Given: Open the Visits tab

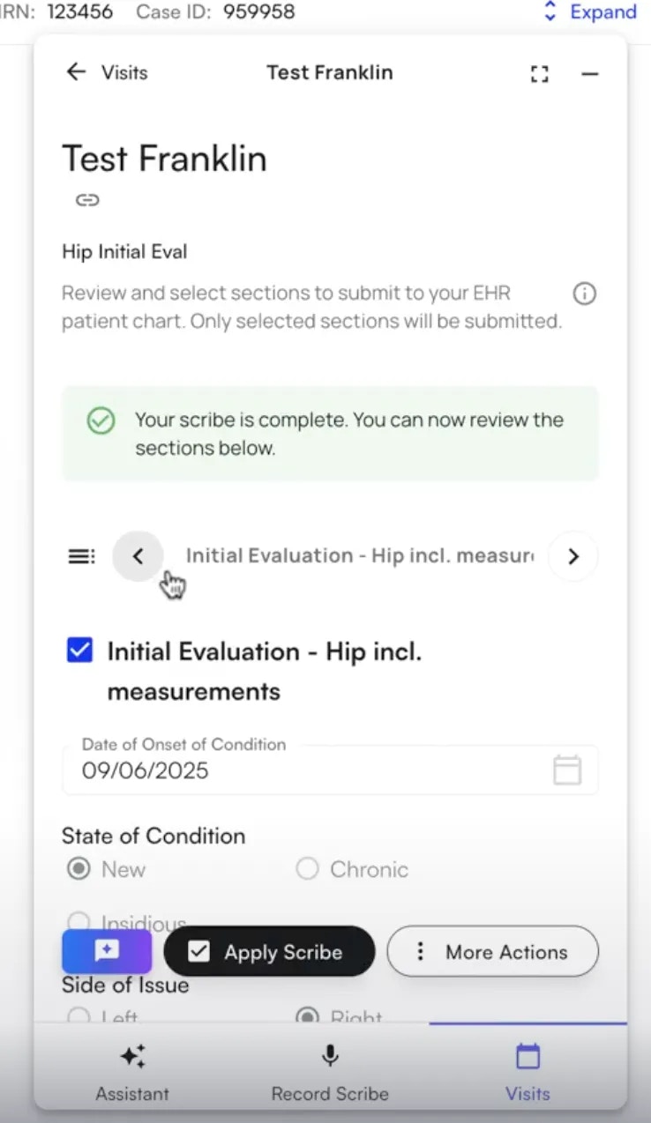Looking at the screenshot, I should point(528,1069).
